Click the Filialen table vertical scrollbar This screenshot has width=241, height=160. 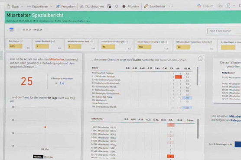(197, 76)
